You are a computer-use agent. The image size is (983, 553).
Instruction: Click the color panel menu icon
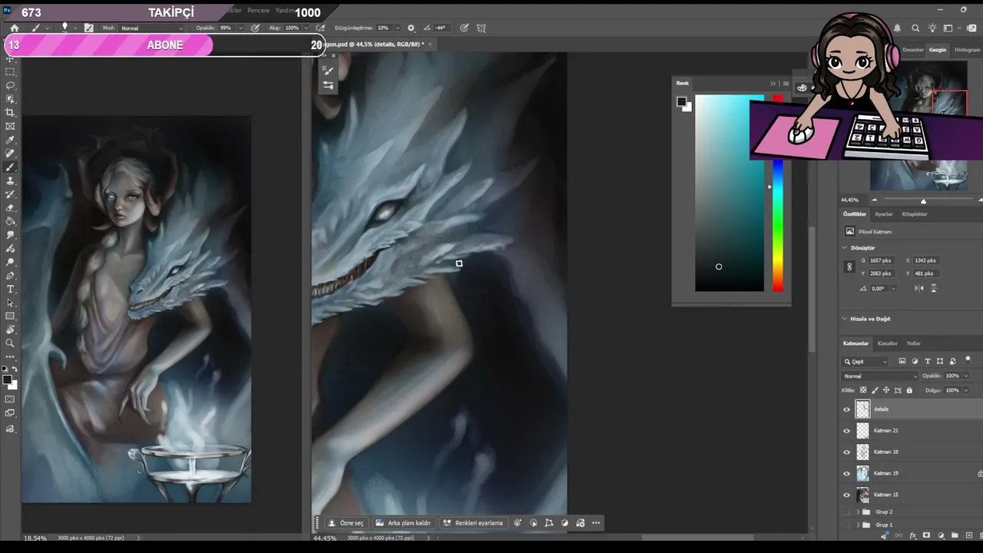786,84
